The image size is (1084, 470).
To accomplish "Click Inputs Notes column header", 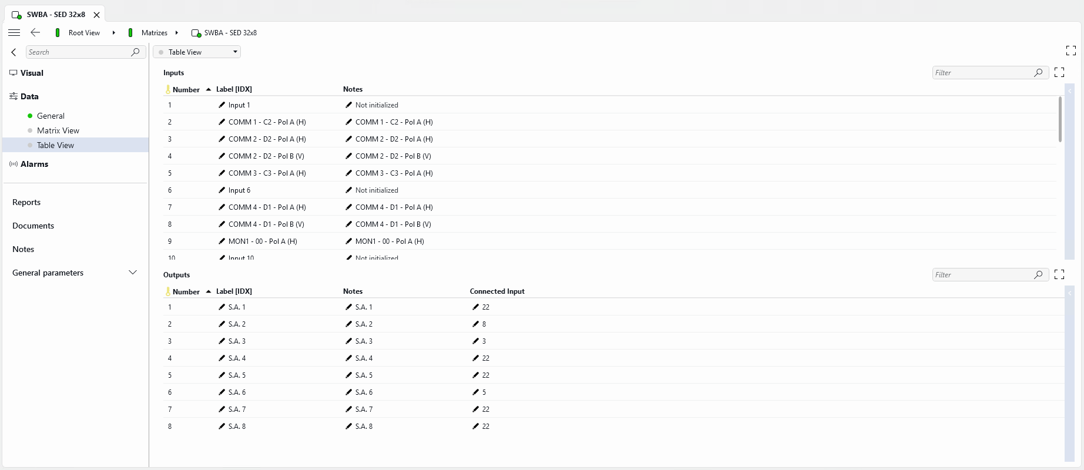I will (353, 89).
